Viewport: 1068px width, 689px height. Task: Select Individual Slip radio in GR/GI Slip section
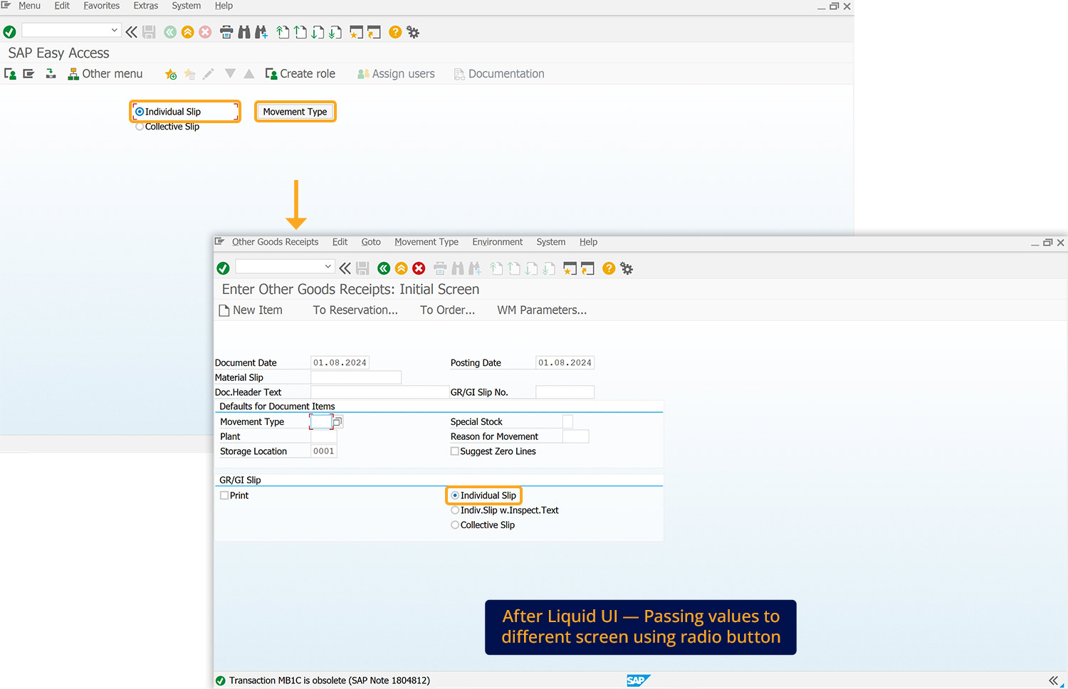455,495
